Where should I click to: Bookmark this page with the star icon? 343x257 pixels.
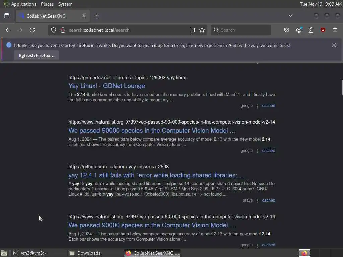[202, 30]
